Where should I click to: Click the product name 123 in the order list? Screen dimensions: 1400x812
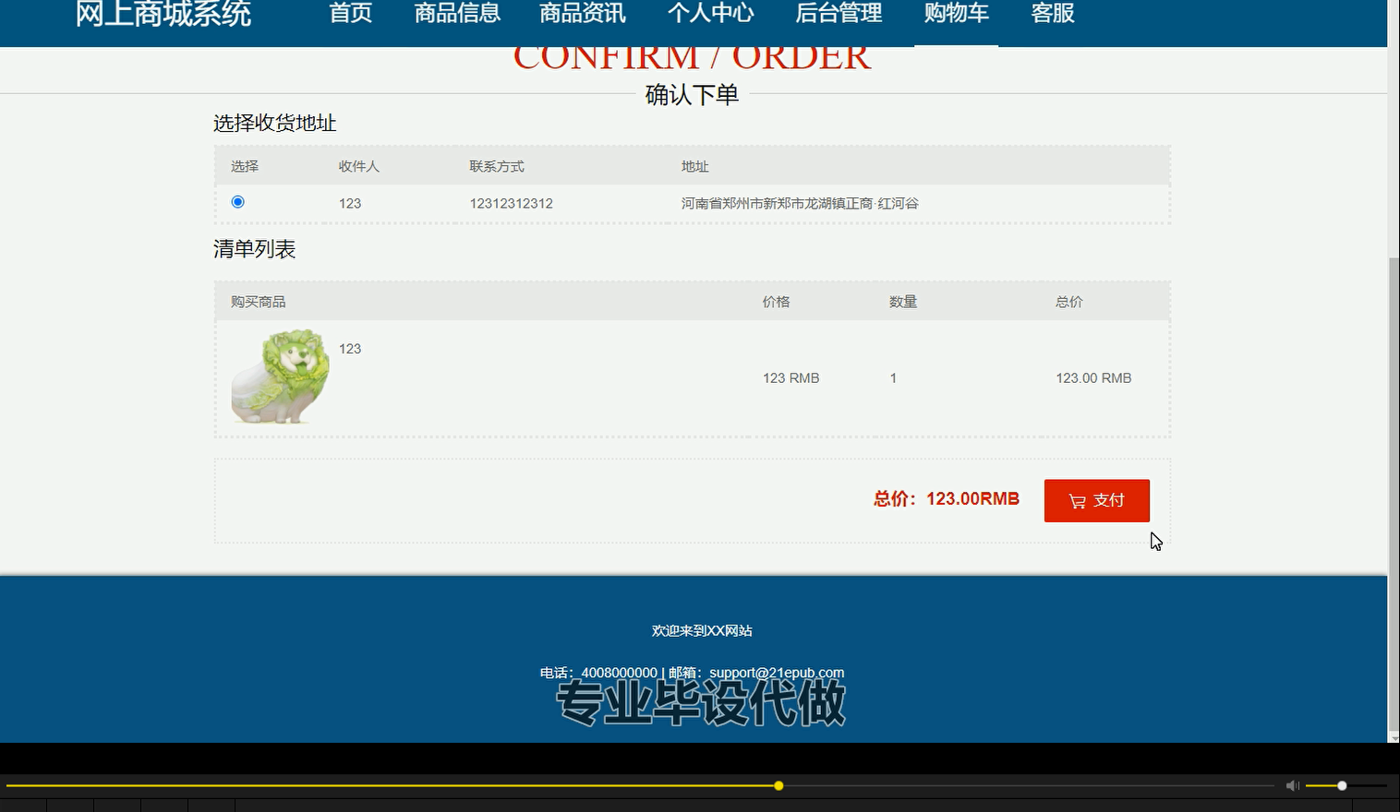point(350,349)
